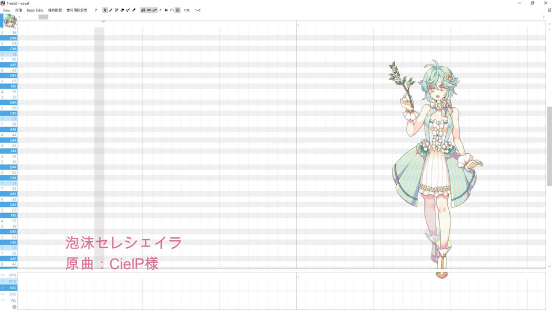Toggle the arch-shaped phoneme display button
553x311 pixels.
[172, 10]
